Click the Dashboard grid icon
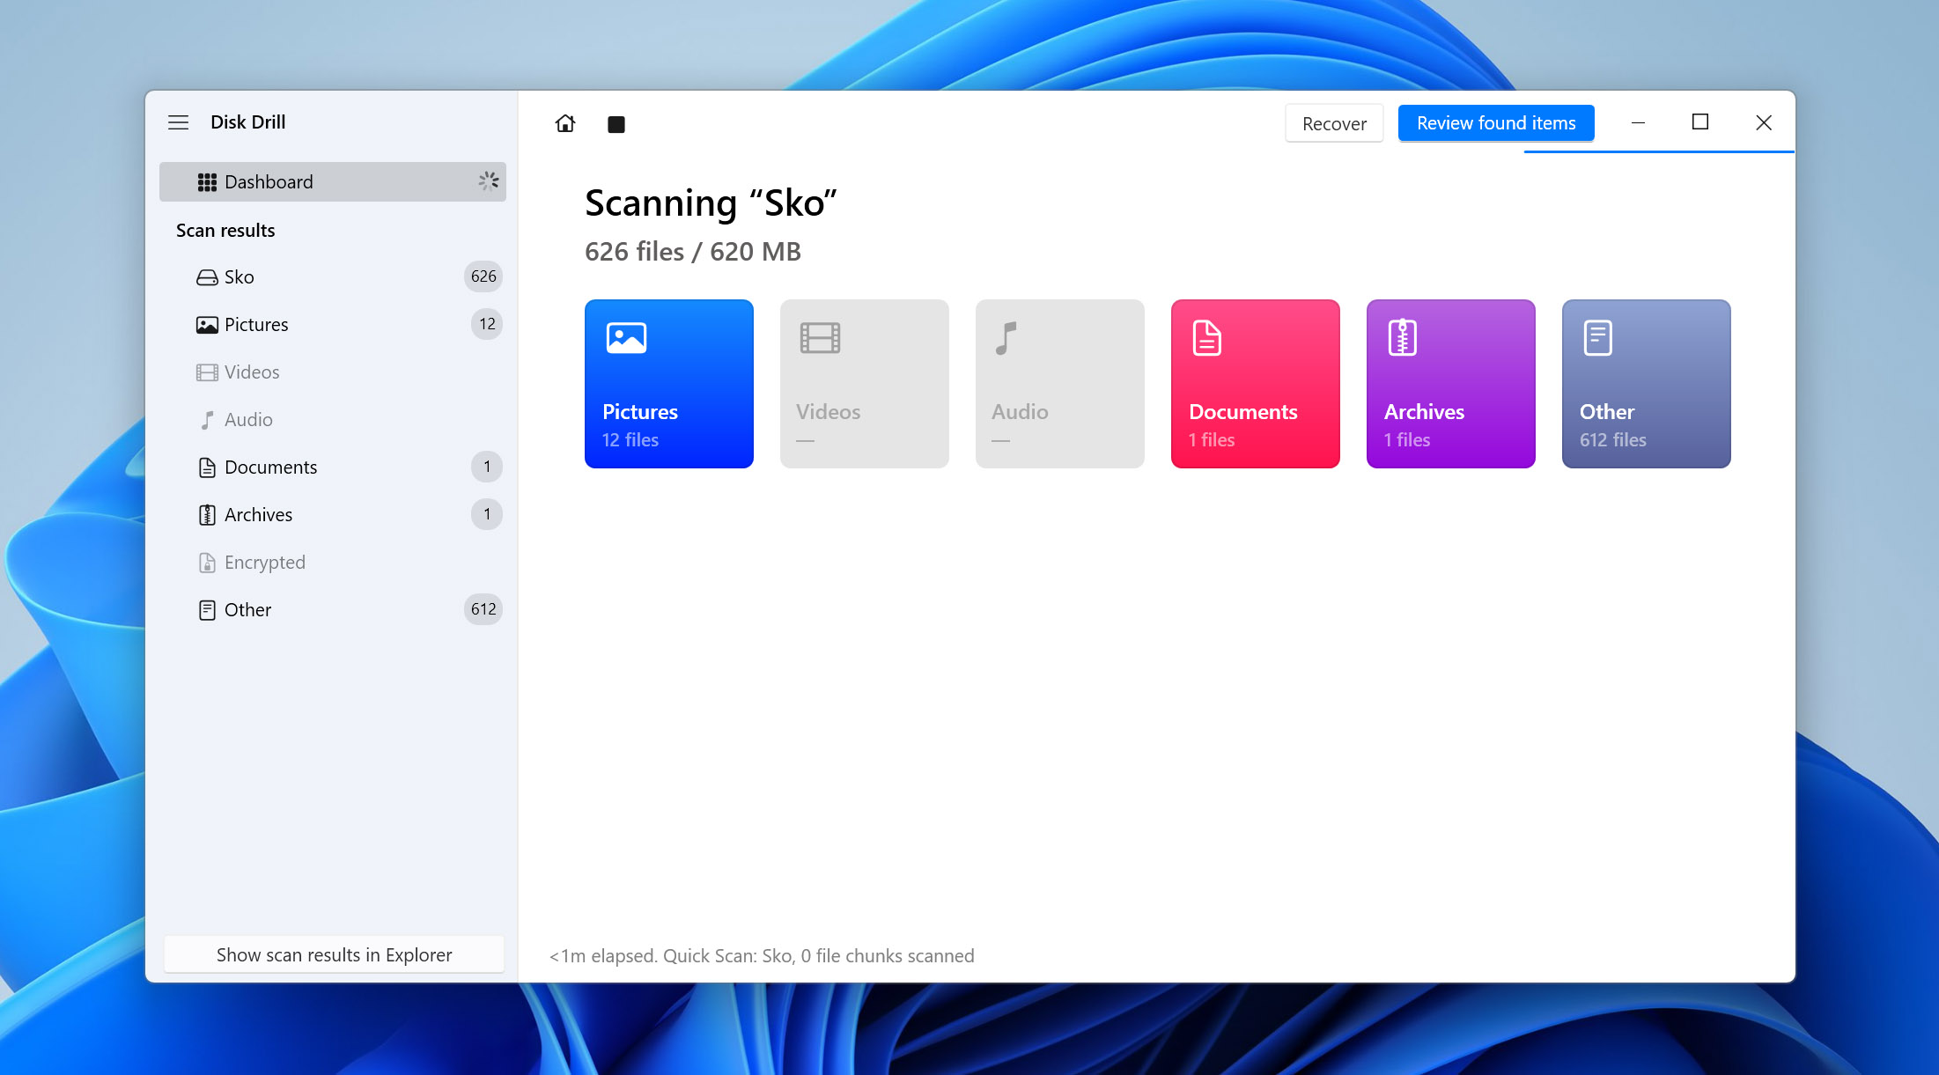The height and width of the screenshot is (1075, 1939). click(x=207, y=182)
